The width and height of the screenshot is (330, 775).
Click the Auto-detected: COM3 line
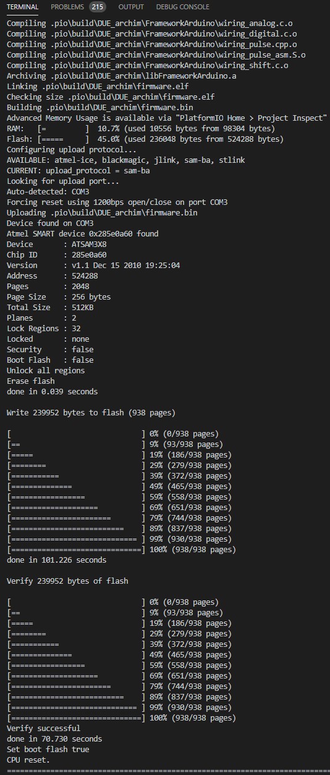click(48, 192)
